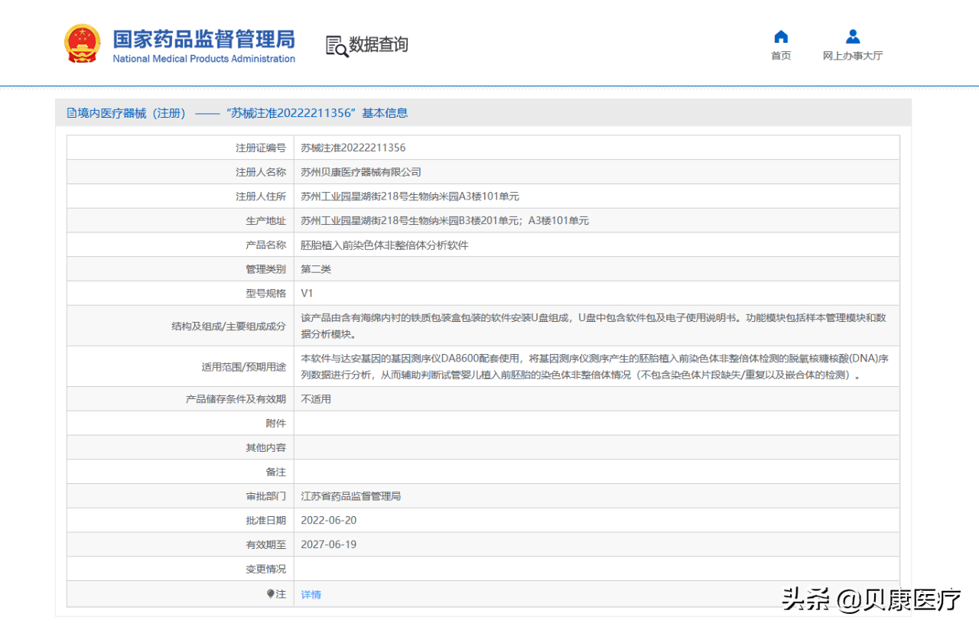
Task: Select 苏州贝康医疗器械有限公司 registrant name
Action: tap(361, 172)
